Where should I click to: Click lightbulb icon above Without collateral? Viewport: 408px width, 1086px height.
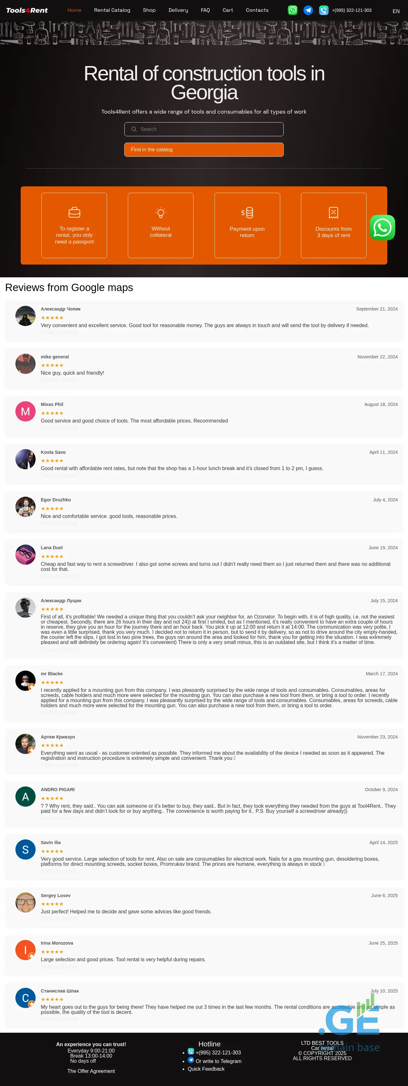pos(160,213)
